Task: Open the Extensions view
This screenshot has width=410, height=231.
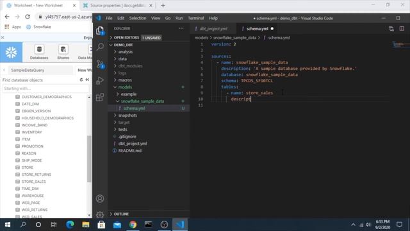Action: click(x=100, y=97)
